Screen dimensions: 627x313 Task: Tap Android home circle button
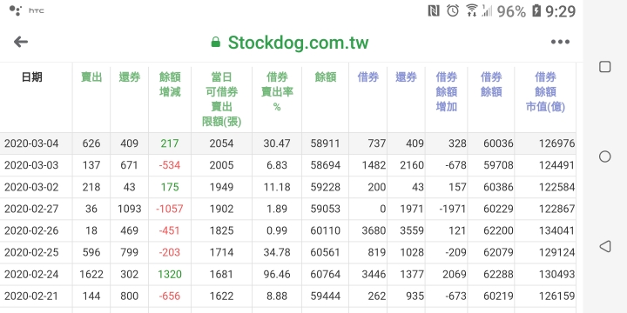(604, 156)
